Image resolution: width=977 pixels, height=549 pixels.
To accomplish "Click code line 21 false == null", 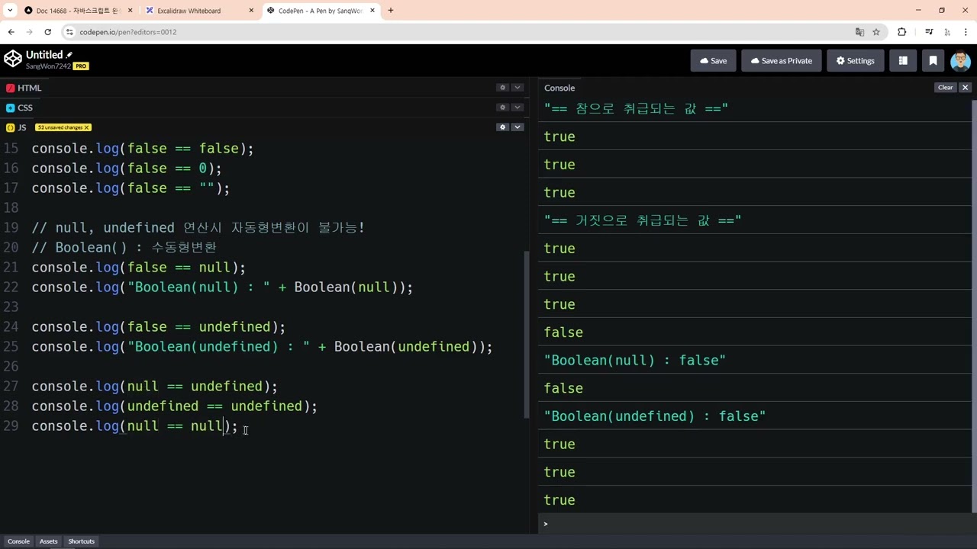I will pos(139,268).
